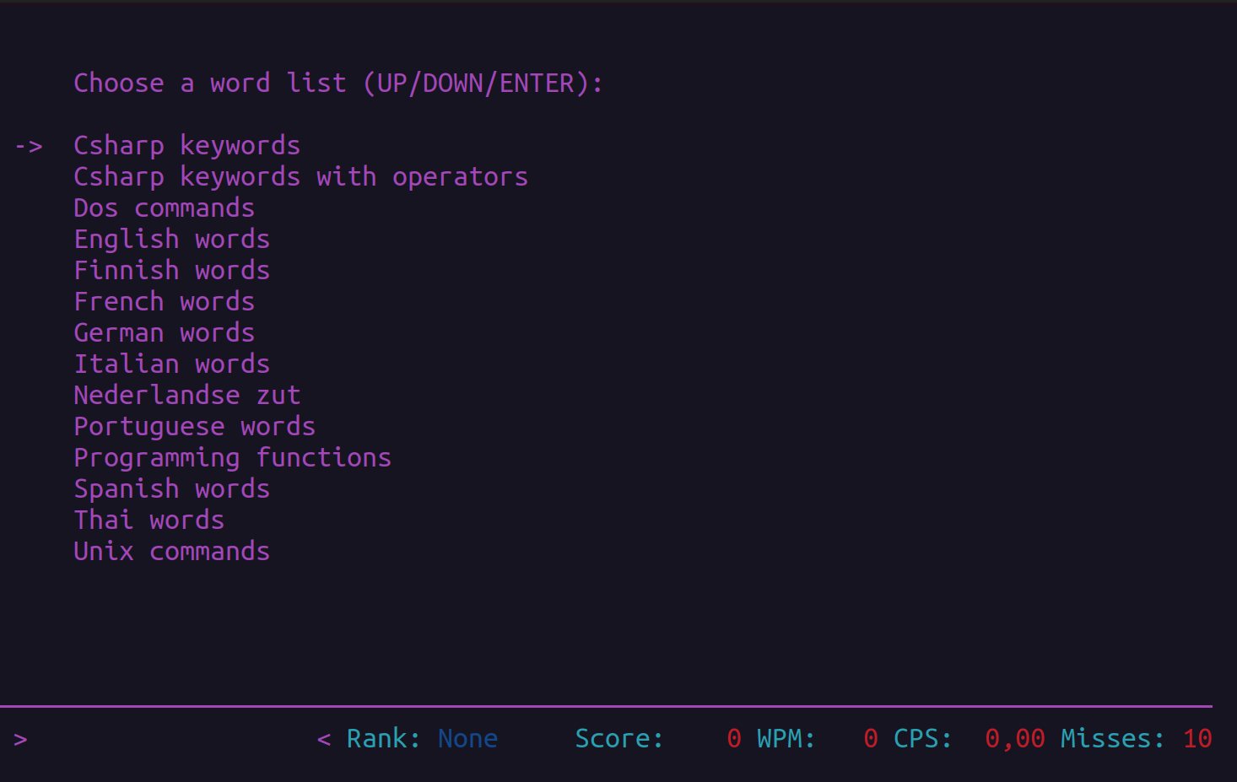Screen dimensions: 1237x782
Task: Select Italian words list
Action: tap(171, 364)
